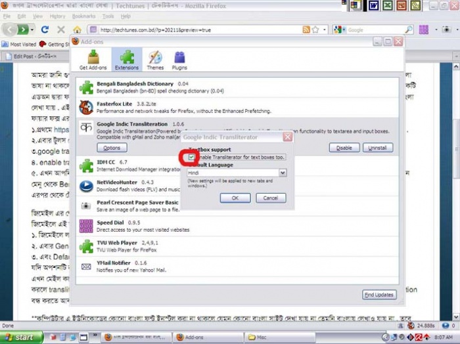Open the Bookmarks menu

[83, 16]
